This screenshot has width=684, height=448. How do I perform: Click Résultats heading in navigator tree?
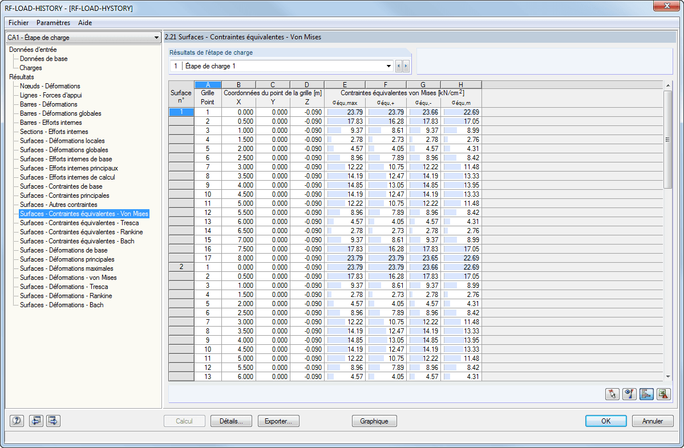point(22,77)
